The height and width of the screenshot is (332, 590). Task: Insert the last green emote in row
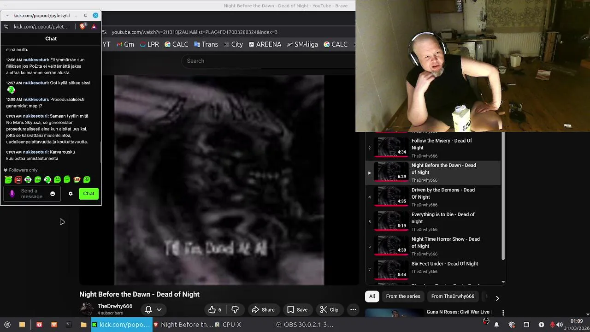(x=87, y=179)
